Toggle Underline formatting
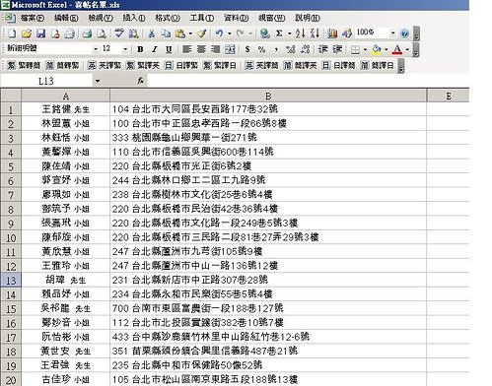The image size is (492, 386). pos(169,49)
